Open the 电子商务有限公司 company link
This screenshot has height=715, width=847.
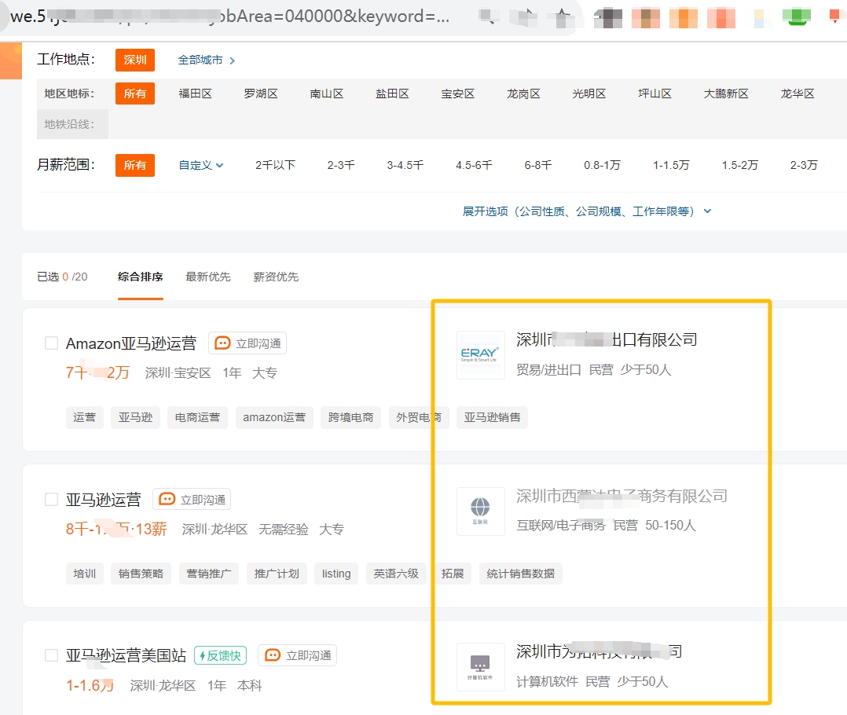621,496
